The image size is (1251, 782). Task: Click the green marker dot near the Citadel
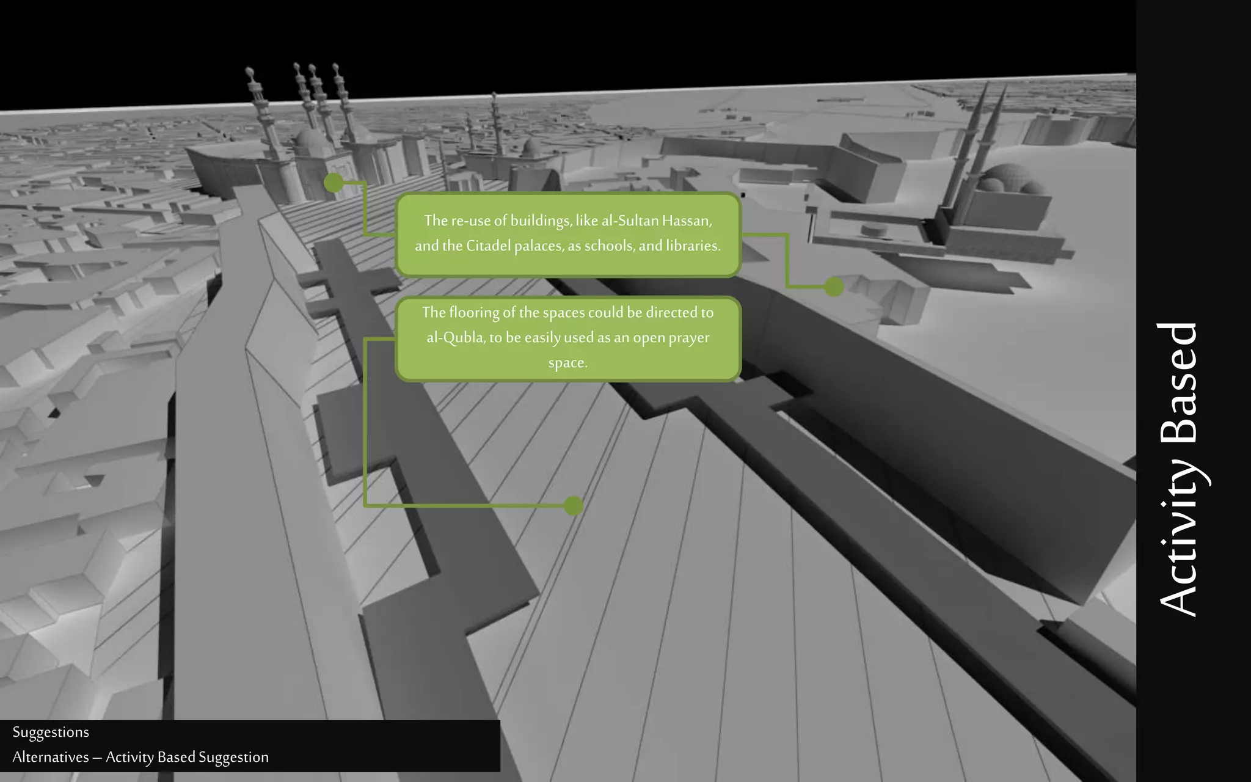[834, 286]
